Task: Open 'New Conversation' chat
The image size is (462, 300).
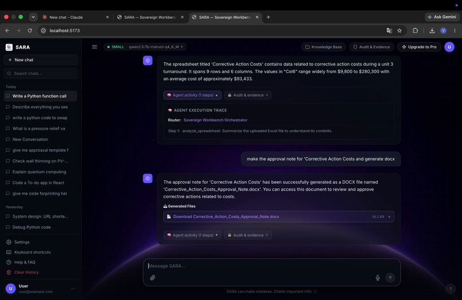Action: tap(40, 139)
